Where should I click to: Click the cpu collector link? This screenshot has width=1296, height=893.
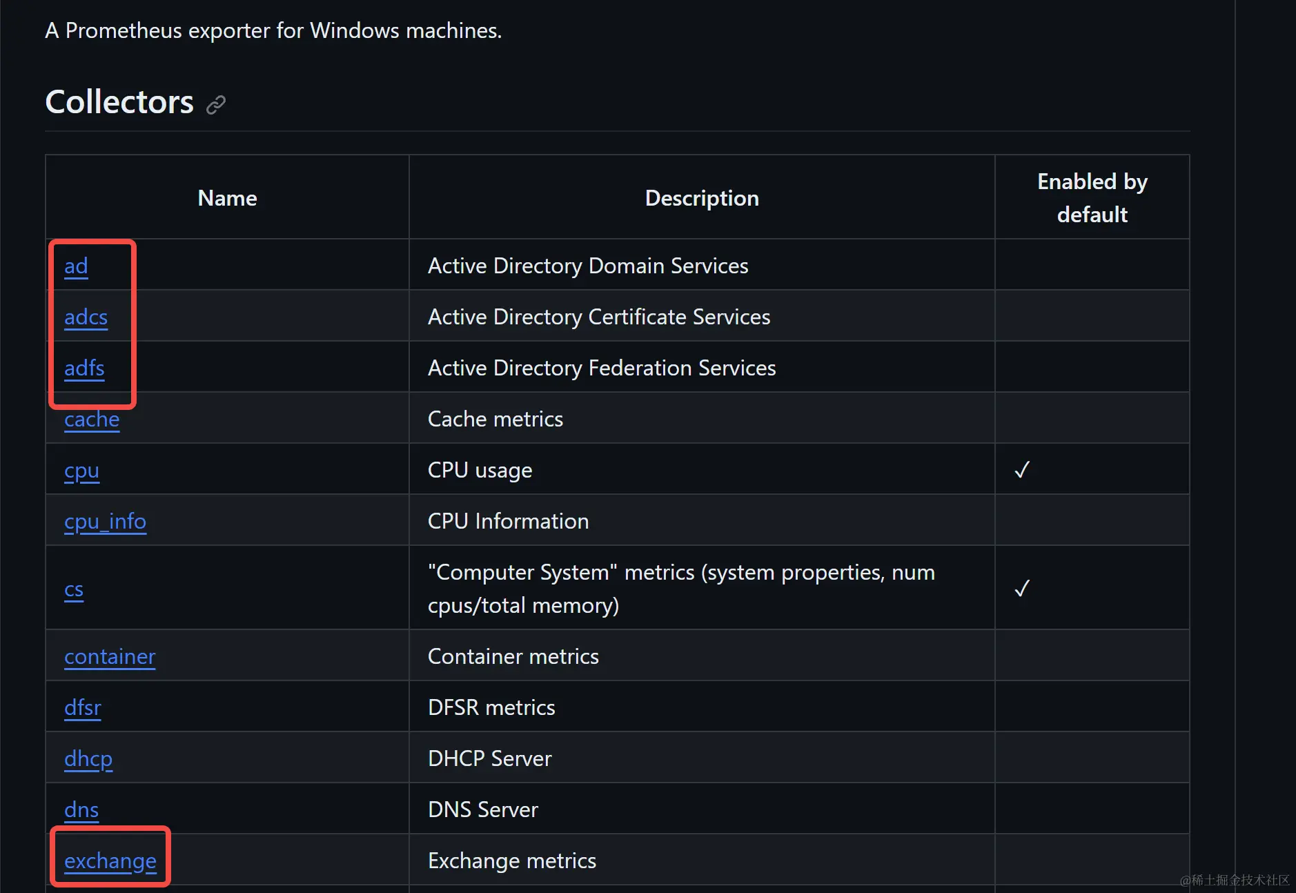(81, 471)
